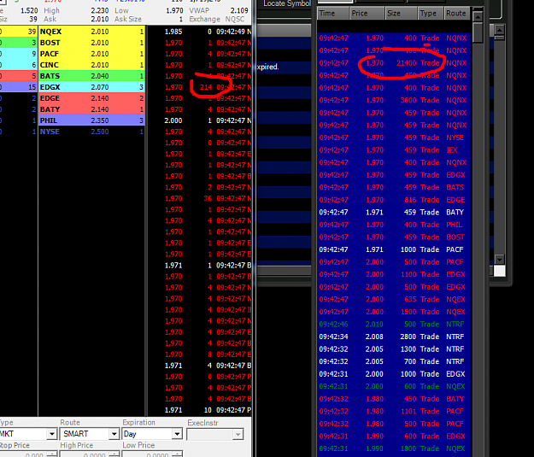Click the 2.010 500 Trade NTRF row
Image resolution: width=534 pixels, height=457 pixels.
[394, 325]
